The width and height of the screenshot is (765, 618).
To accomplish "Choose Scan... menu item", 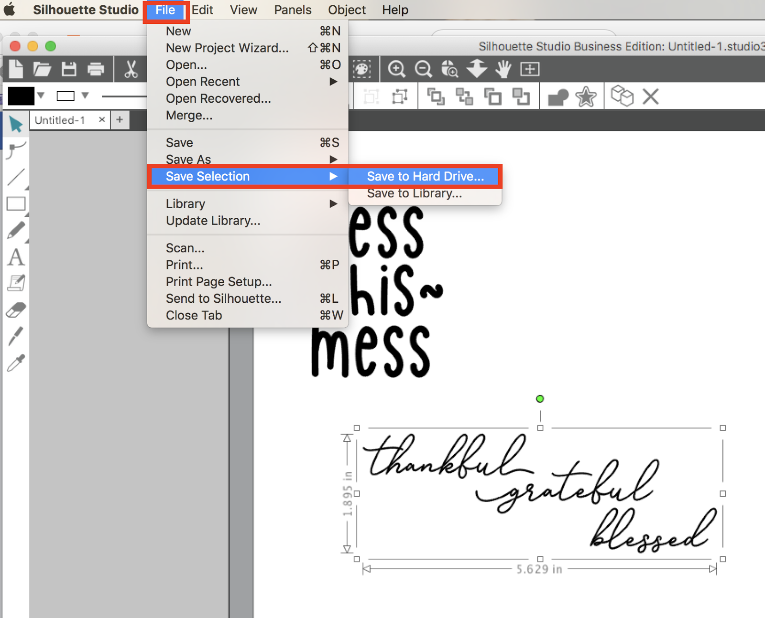I will coord(248,248).
